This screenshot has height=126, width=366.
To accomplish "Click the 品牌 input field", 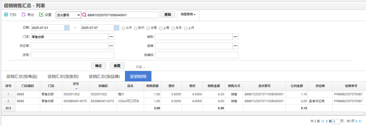I will point(194,46).
